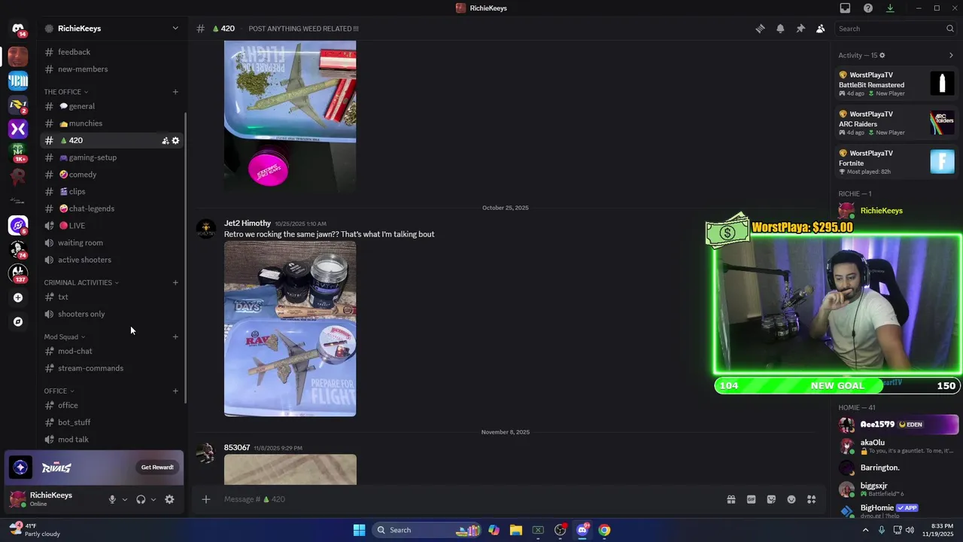Viewport: 963px width, 542px height.
Task: Join the waiting room voice channel
Action: 112,242
